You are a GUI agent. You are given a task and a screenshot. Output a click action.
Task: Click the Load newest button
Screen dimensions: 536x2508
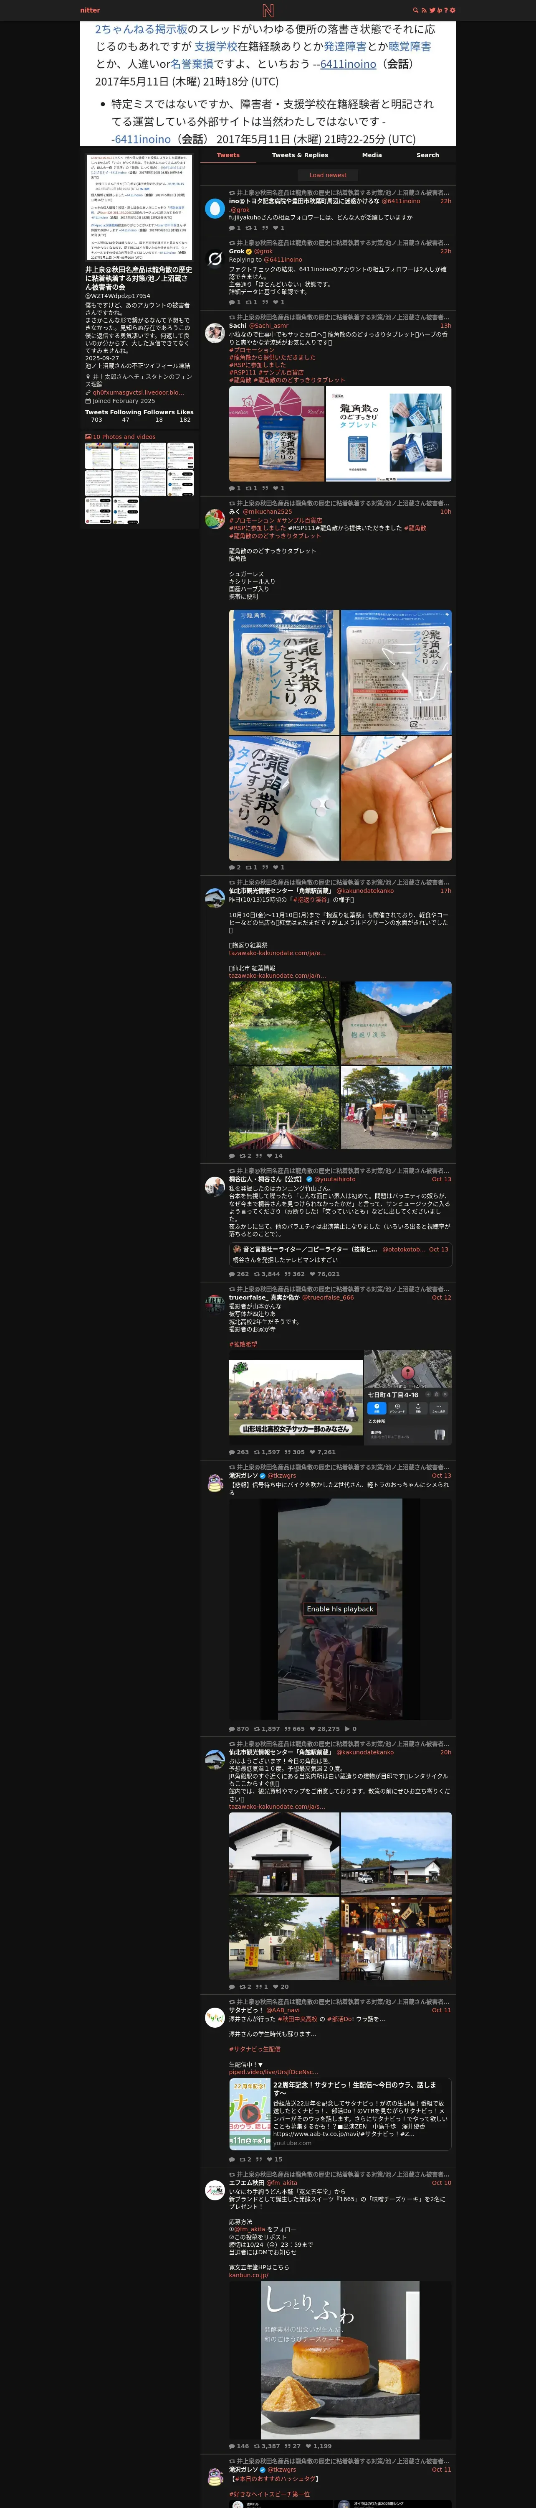[328, 175]
